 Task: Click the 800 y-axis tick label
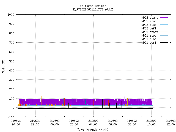click(x=12, y=33)
